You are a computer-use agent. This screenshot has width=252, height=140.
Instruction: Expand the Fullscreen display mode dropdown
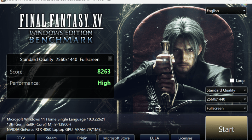tap(226, 108)
